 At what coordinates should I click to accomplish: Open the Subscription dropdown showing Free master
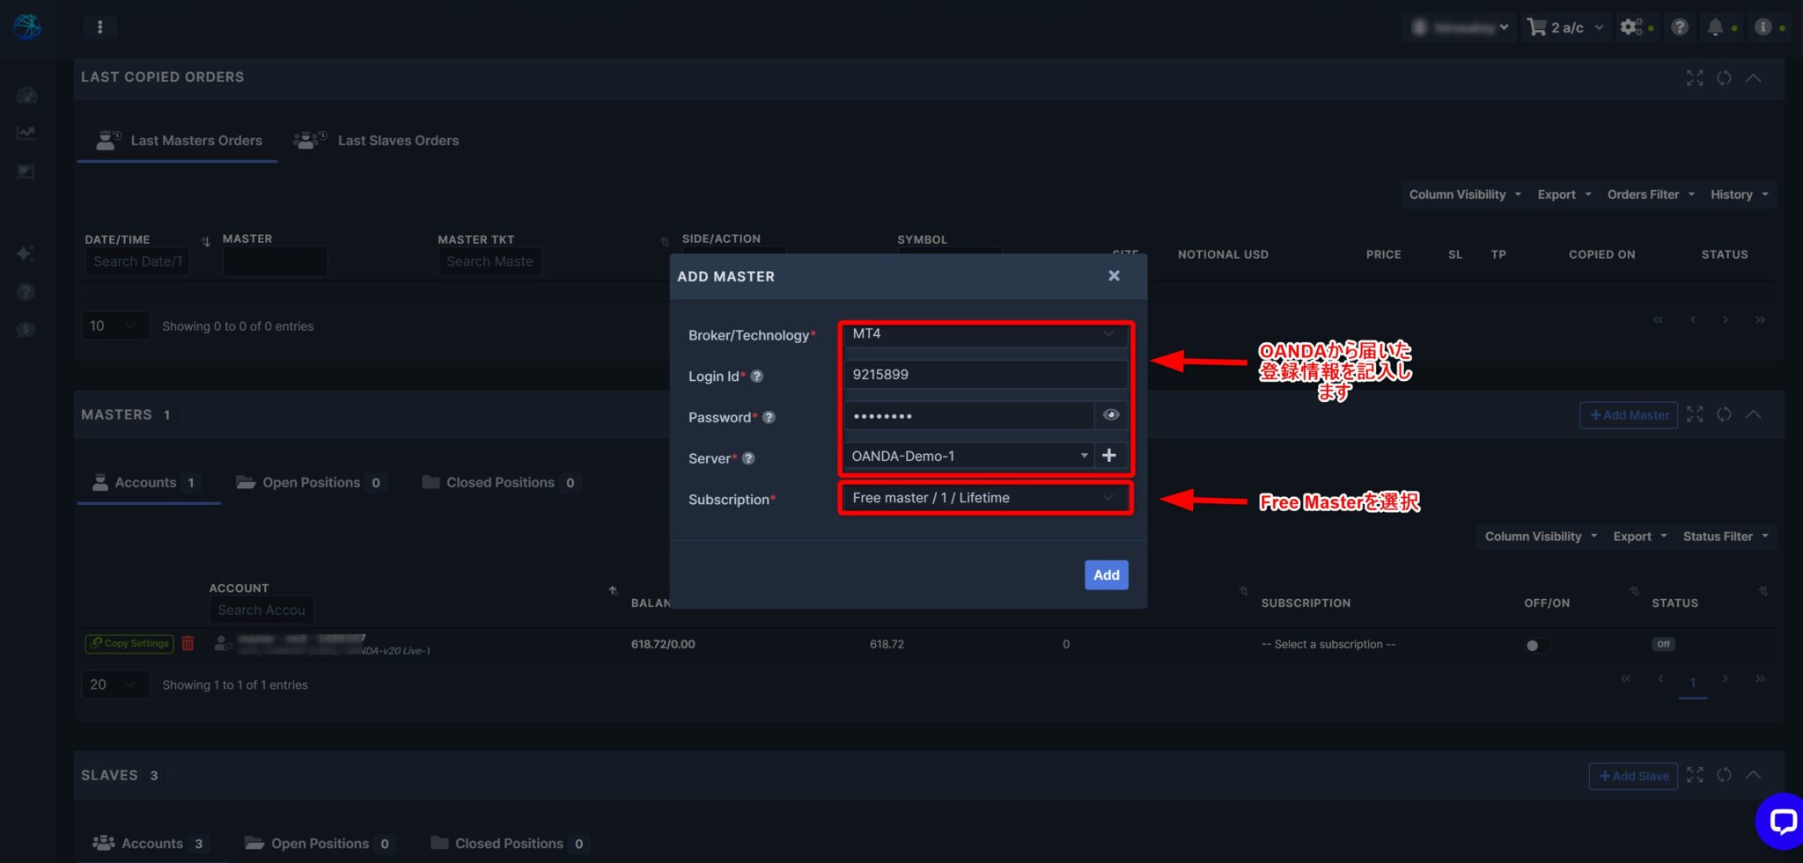point(983,497)
